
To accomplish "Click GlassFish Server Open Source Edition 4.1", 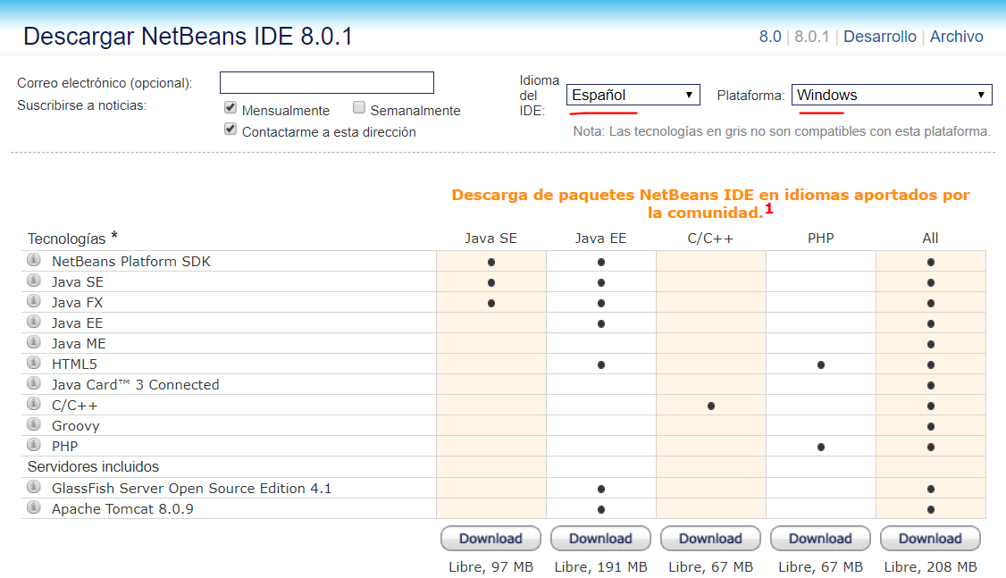I will (x=192, y=488).
